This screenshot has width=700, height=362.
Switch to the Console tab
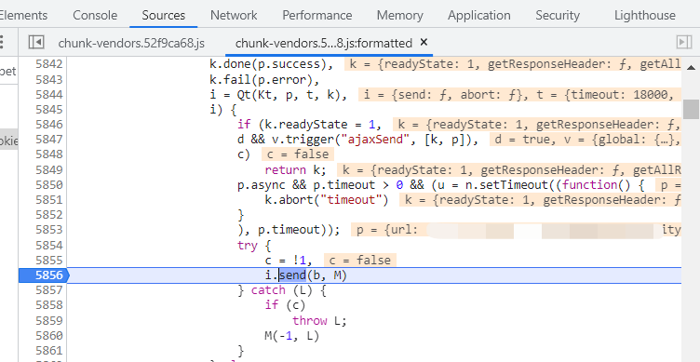point(95,15)
